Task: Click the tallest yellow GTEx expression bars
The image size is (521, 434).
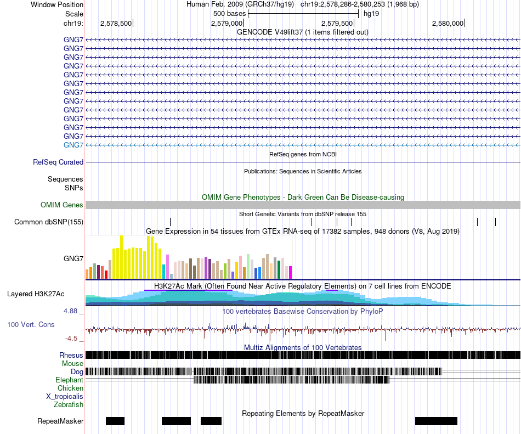Action: [x=150, y=257]
